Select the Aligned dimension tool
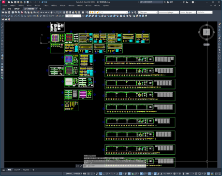 (6, 16)
